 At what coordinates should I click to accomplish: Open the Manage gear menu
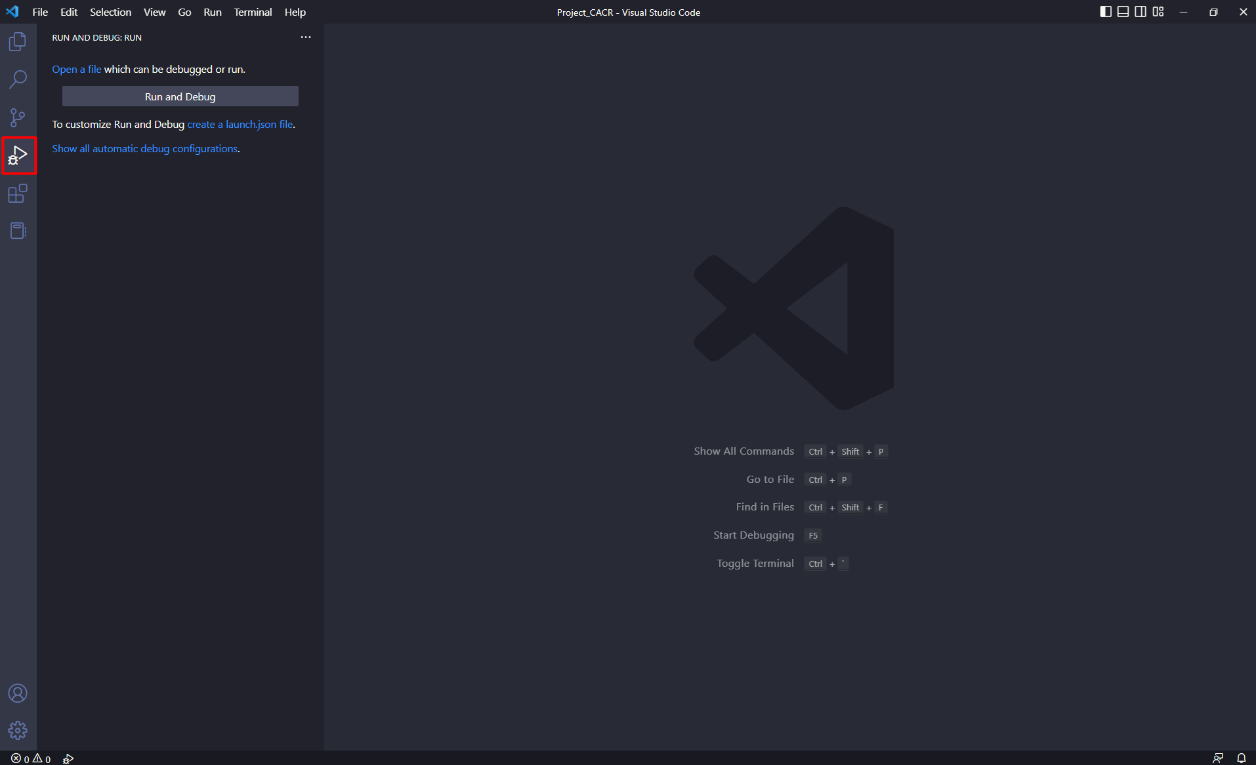click(18, 730)
